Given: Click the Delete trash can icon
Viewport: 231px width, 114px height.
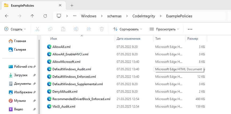Looking at the screenshot, I should coord(102,29).
